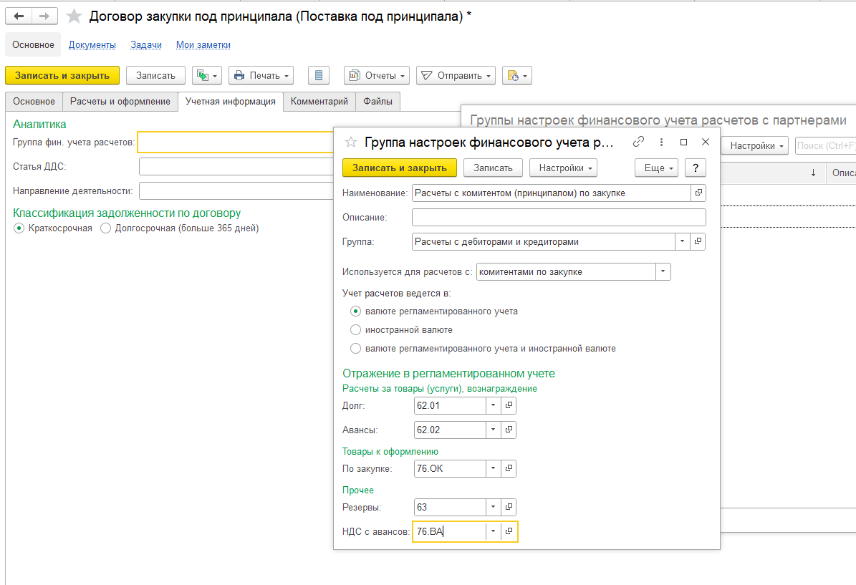This screenshot has height=585, width=856.
Task: Click open icon next to Наименование field
Action: coord(698,193)
